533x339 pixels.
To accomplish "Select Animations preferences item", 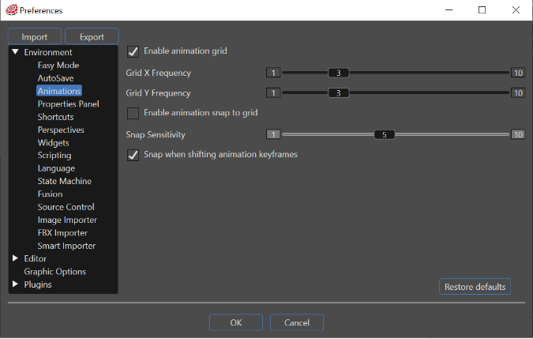I will [x=59, y=91].
